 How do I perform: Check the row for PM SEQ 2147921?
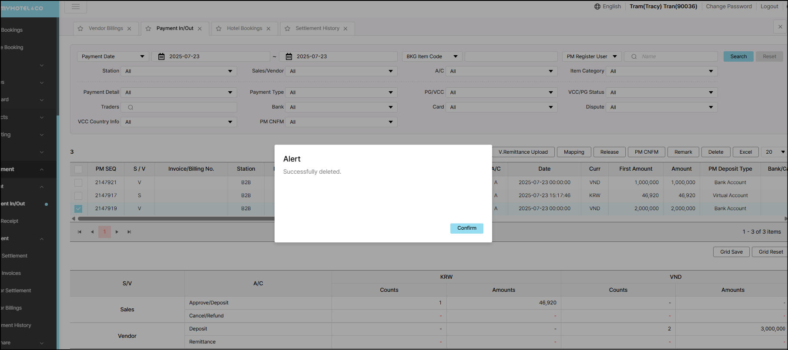78,183
